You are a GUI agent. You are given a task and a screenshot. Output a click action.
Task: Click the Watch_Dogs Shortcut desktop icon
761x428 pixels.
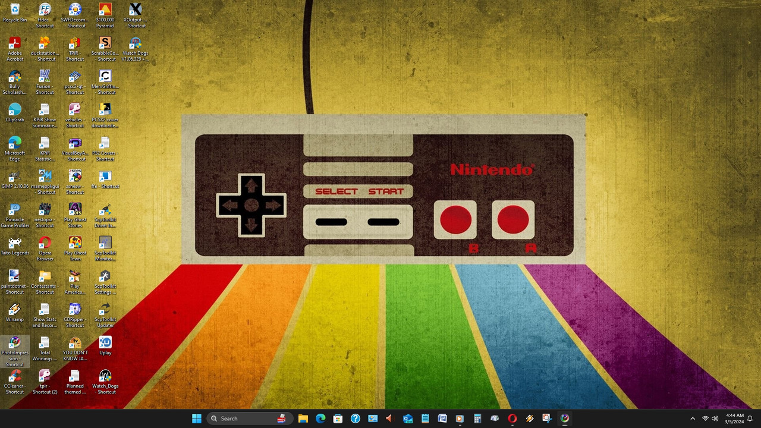click(105, 382)
